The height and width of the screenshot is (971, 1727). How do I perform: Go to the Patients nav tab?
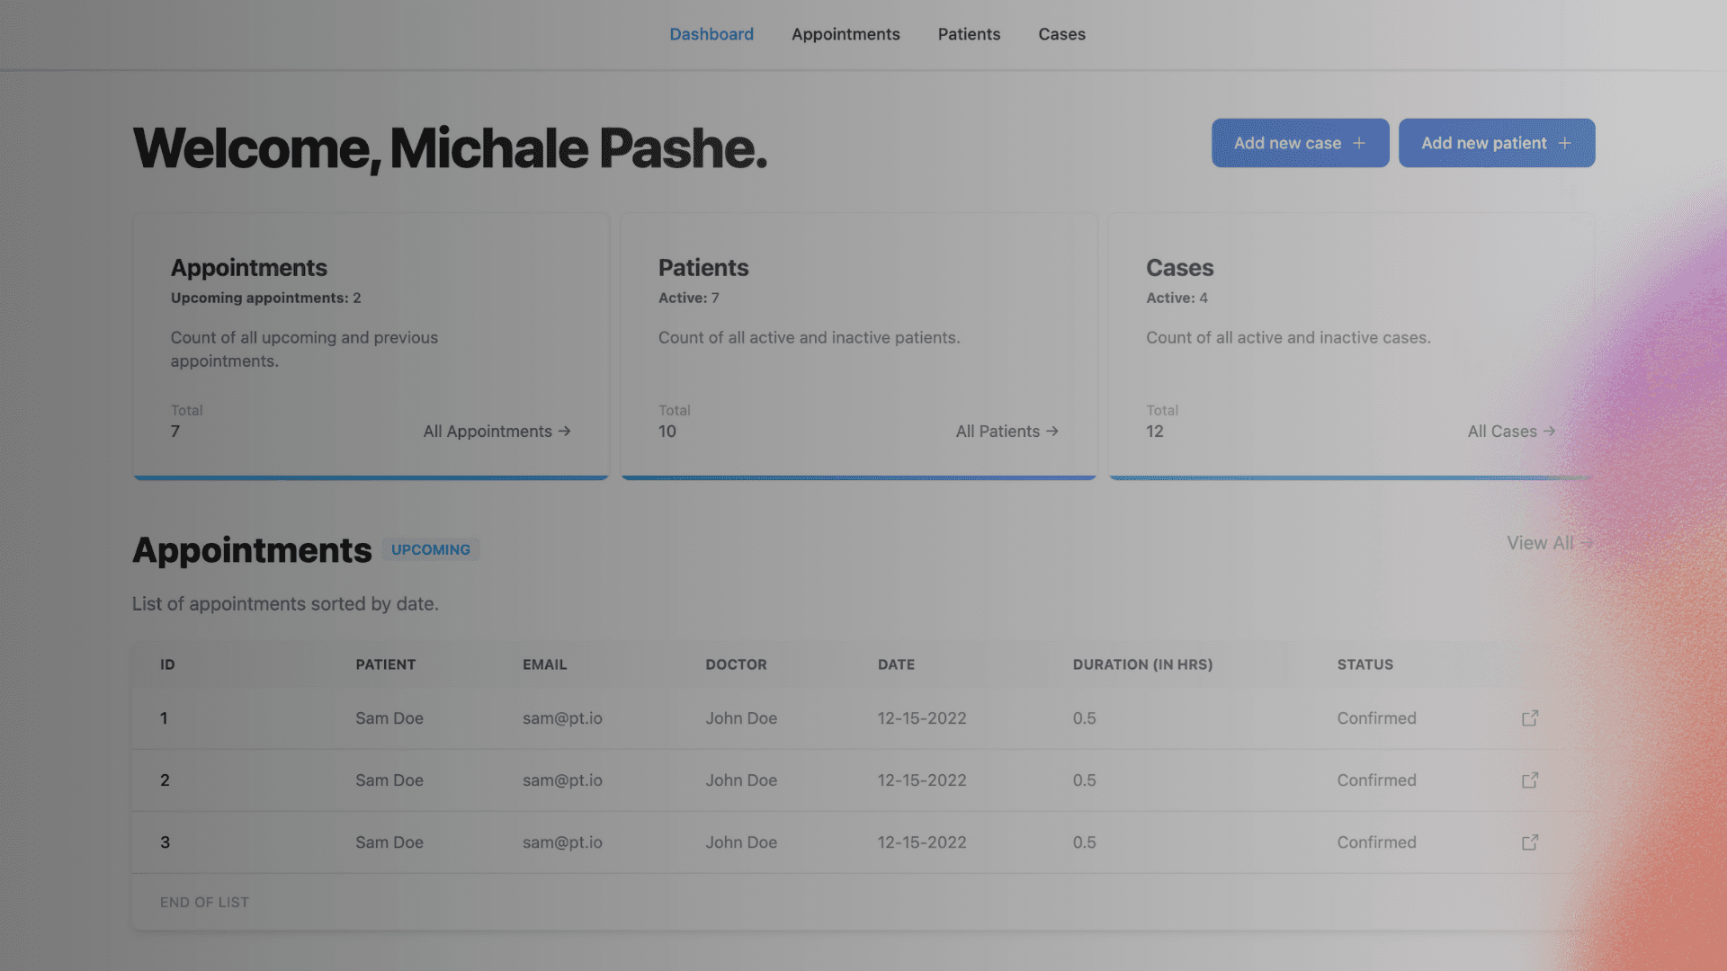[x=969, y=34]
